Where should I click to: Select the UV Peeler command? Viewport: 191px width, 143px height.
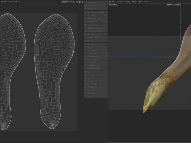tap(96, 25)
